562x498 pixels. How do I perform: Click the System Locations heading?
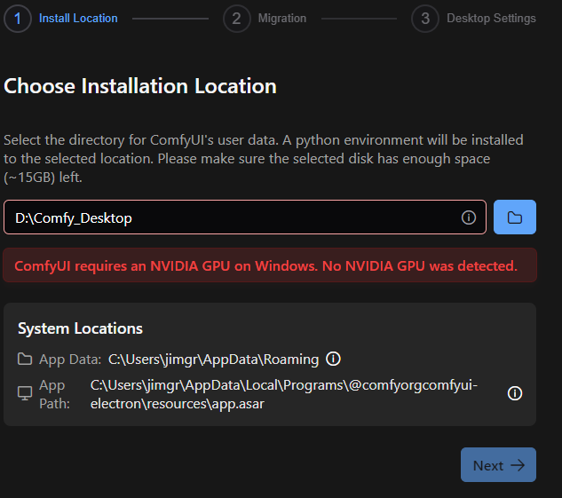pyautogui.click(x=80, y=328)
